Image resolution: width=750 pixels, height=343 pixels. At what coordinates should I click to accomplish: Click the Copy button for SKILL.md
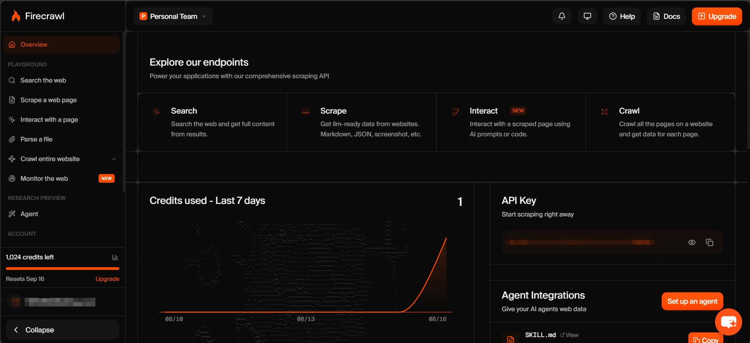click(706, 338)
